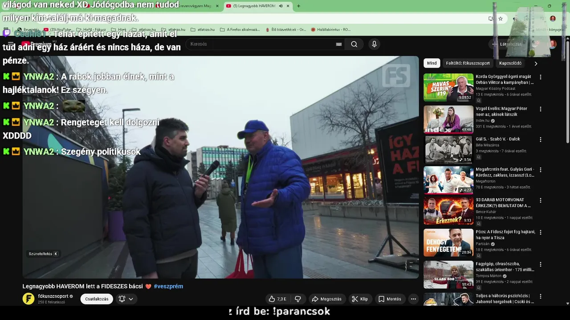Open the three-dot more actions under the video
This screenshot has height=320, width=570.
(413, 299)
